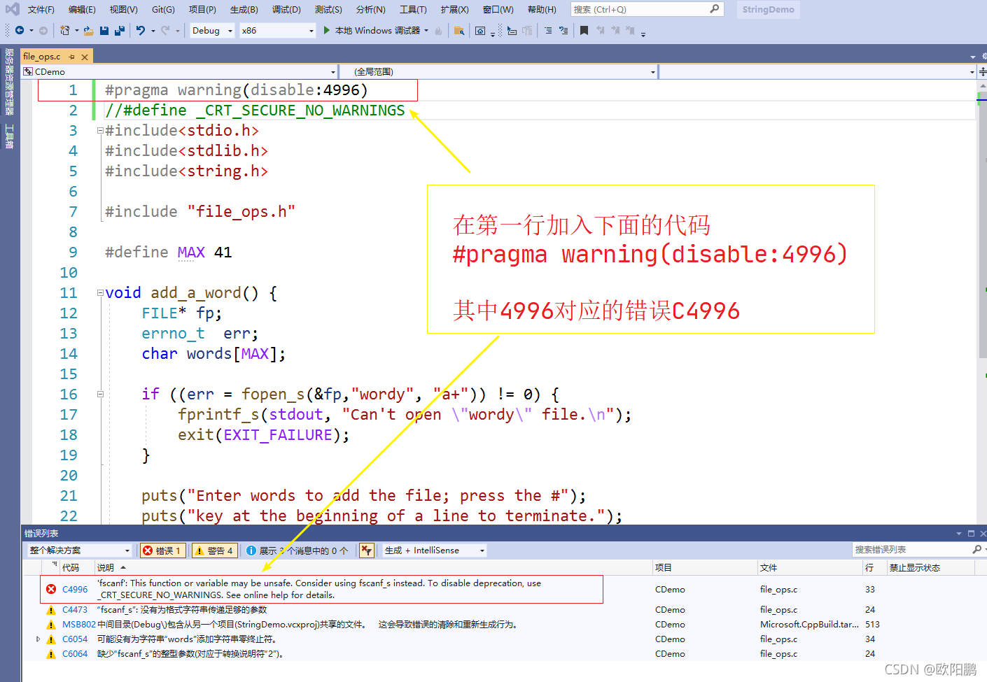The width and height of the screenshot is (987, 682).
Task: Sort by the File column header
Action: 809,568
